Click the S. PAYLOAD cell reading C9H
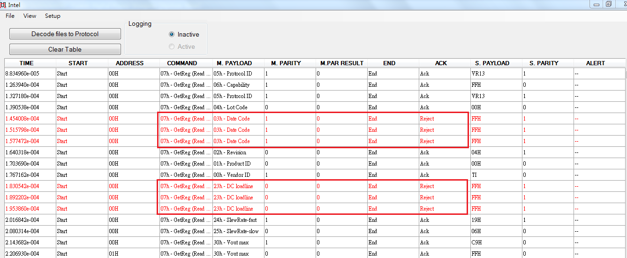The height and width of the screenshot is (258, 627). (496, 243)
